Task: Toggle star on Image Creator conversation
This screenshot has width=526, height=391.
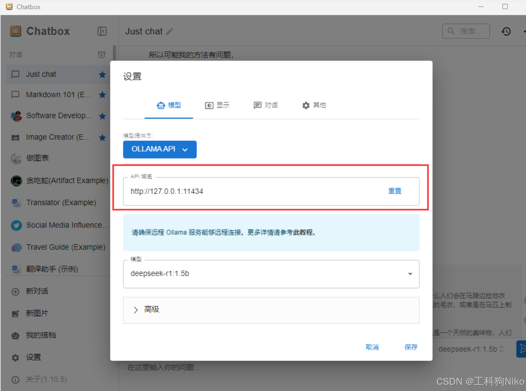Action: [x=102, y=137]
